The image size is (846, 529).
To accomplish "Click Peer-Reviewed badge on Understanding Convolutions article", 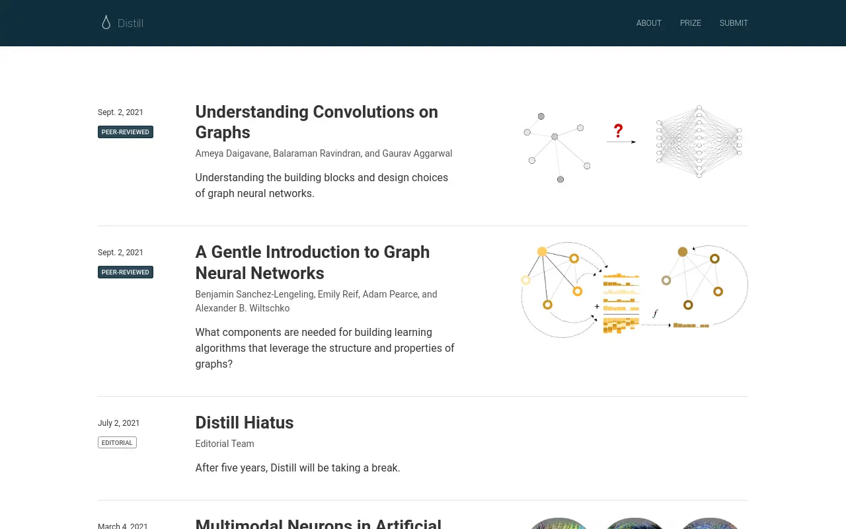I will pyautogui.click(x=126, y=132).
